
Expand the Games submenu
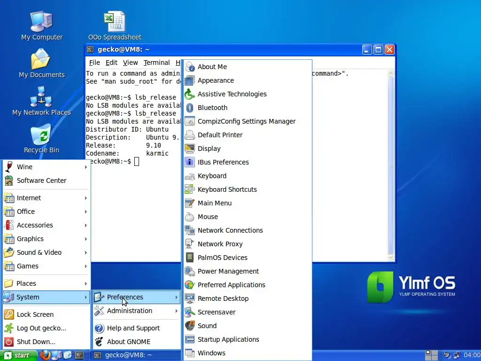(x=47, y=266)
